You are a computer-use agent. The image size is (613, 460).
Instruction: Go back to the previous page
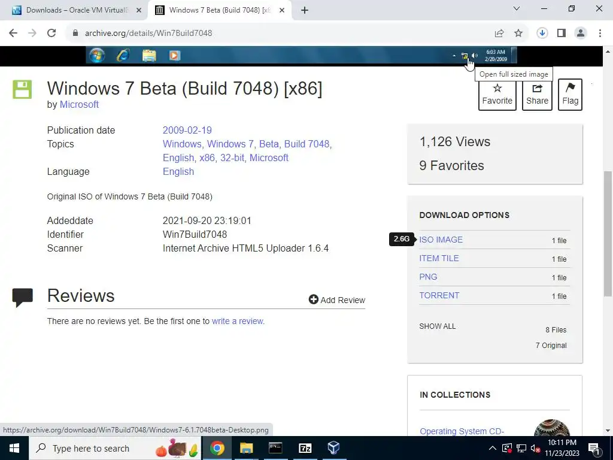13,34
